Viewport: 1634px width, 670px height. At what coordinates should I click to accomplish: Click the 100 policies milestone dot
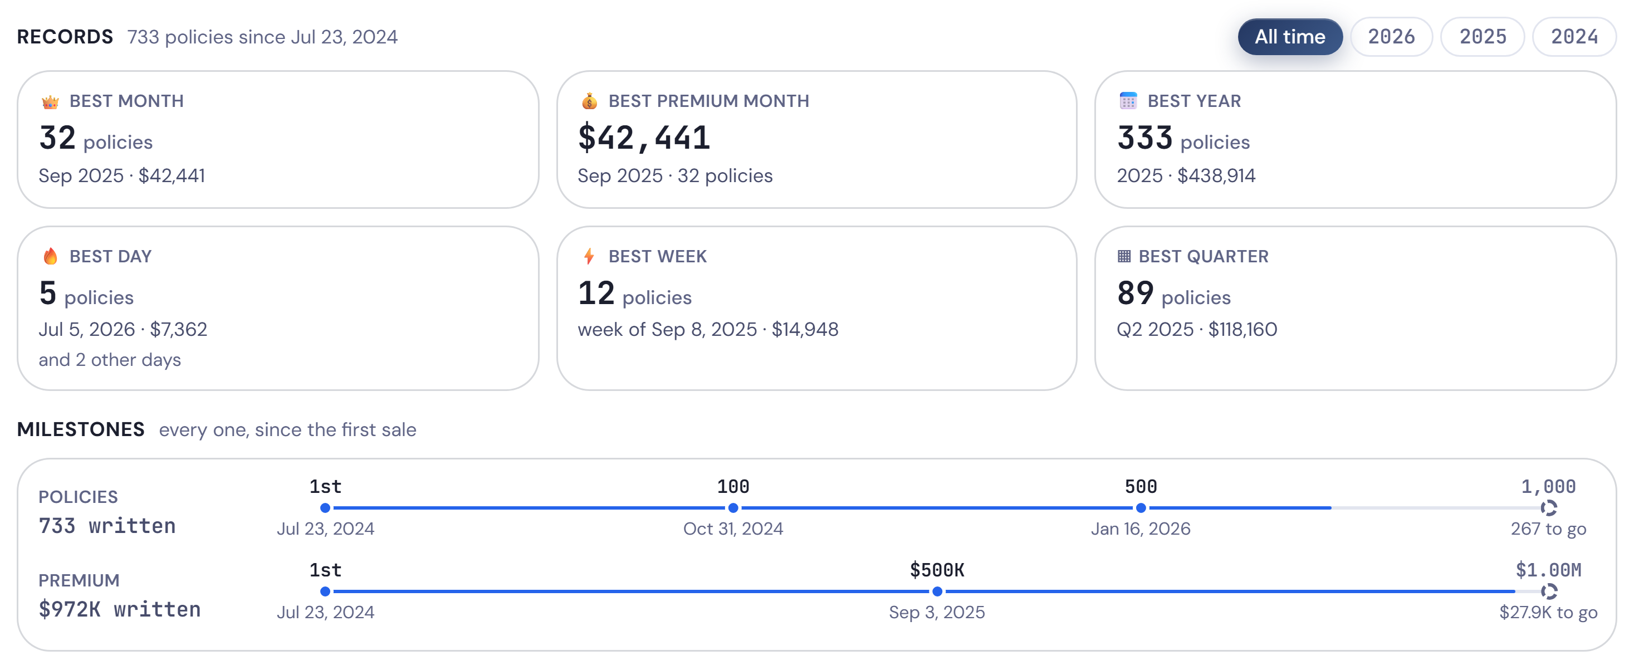tap(733, 508)
